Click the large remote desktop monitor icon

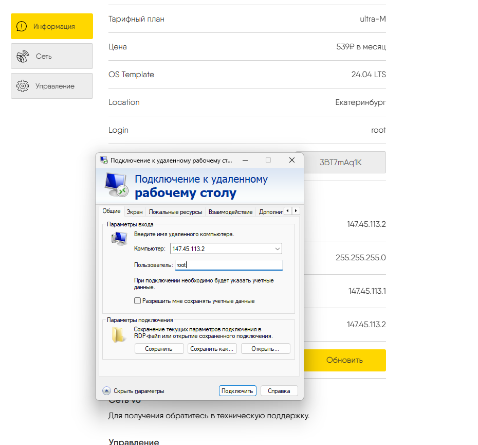point(116,185)
